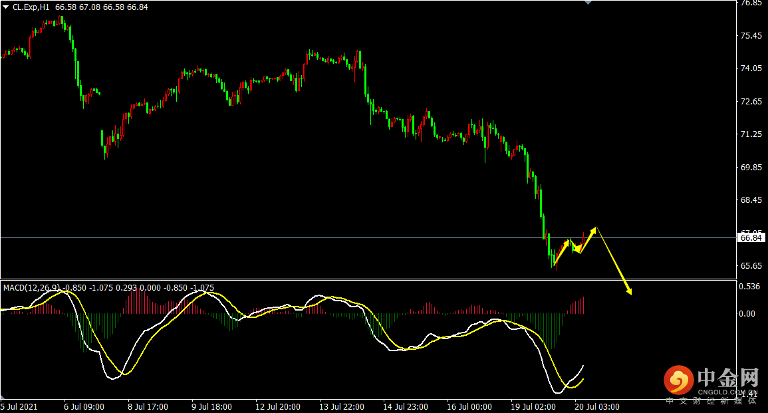Viewport: 768px width, 413px height.
Task: Click the 68.45 price scale value
Action: click(x=751, y=200)
